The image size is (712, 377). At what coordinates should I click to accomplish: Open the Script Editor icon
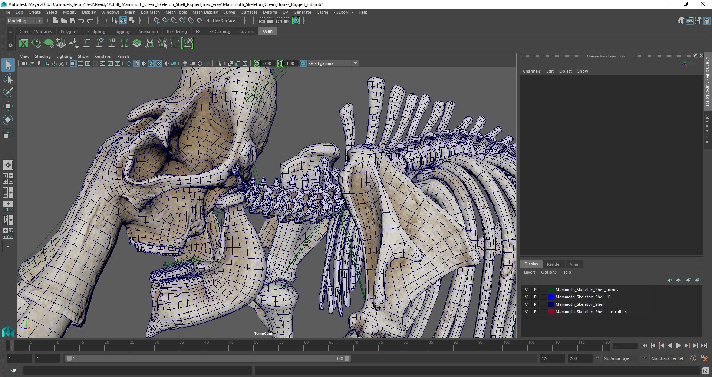pyautogui.click(x=705, y=370)
